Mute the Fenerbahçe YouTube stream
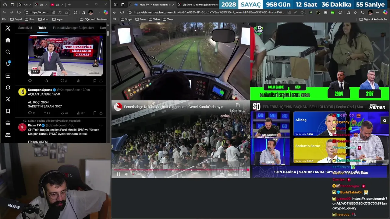This screenshot has width=390, height=219. (127, 174)
